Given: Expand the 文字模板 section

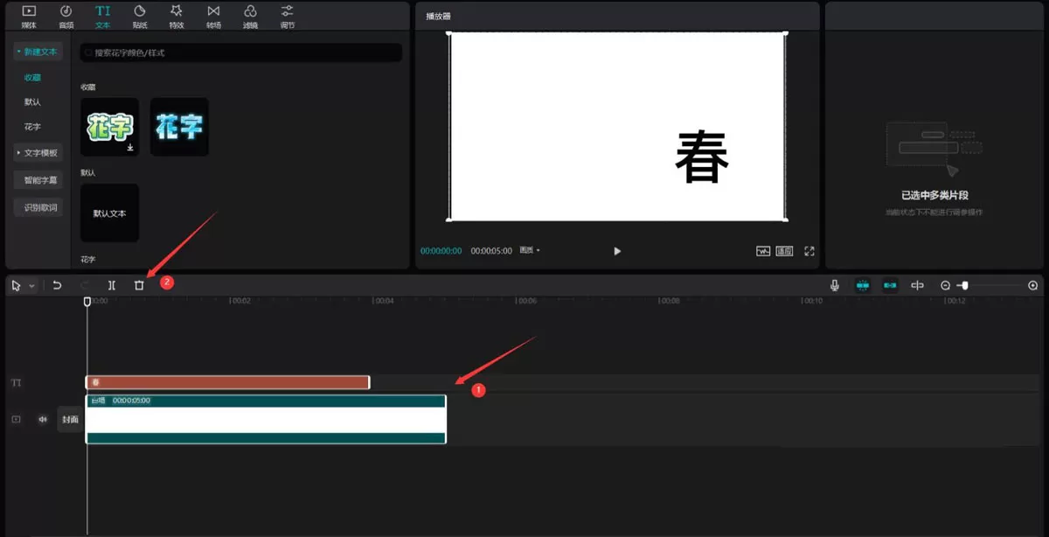Looking at the screenshot, I should tap(38, 153).
